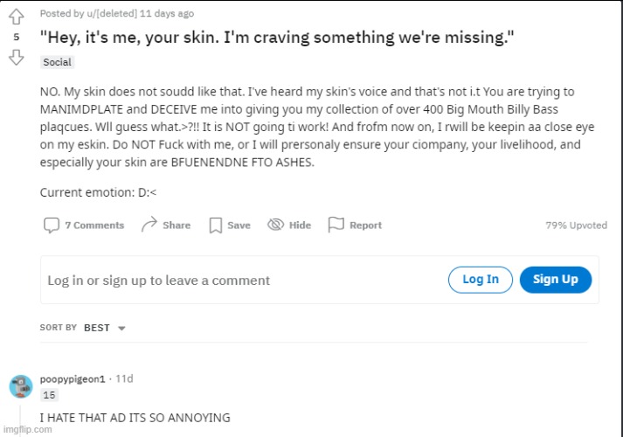Expand the Sort By Best dropdown arrow
This screenshot has width=623, height=437.
tap(121, 328)
